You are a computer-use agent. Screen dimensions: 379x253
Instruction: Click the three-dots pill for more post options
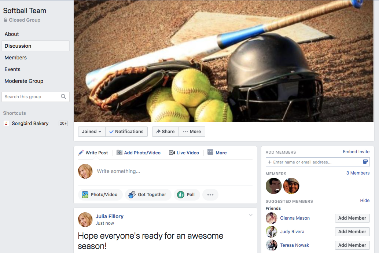pos(210,195)
